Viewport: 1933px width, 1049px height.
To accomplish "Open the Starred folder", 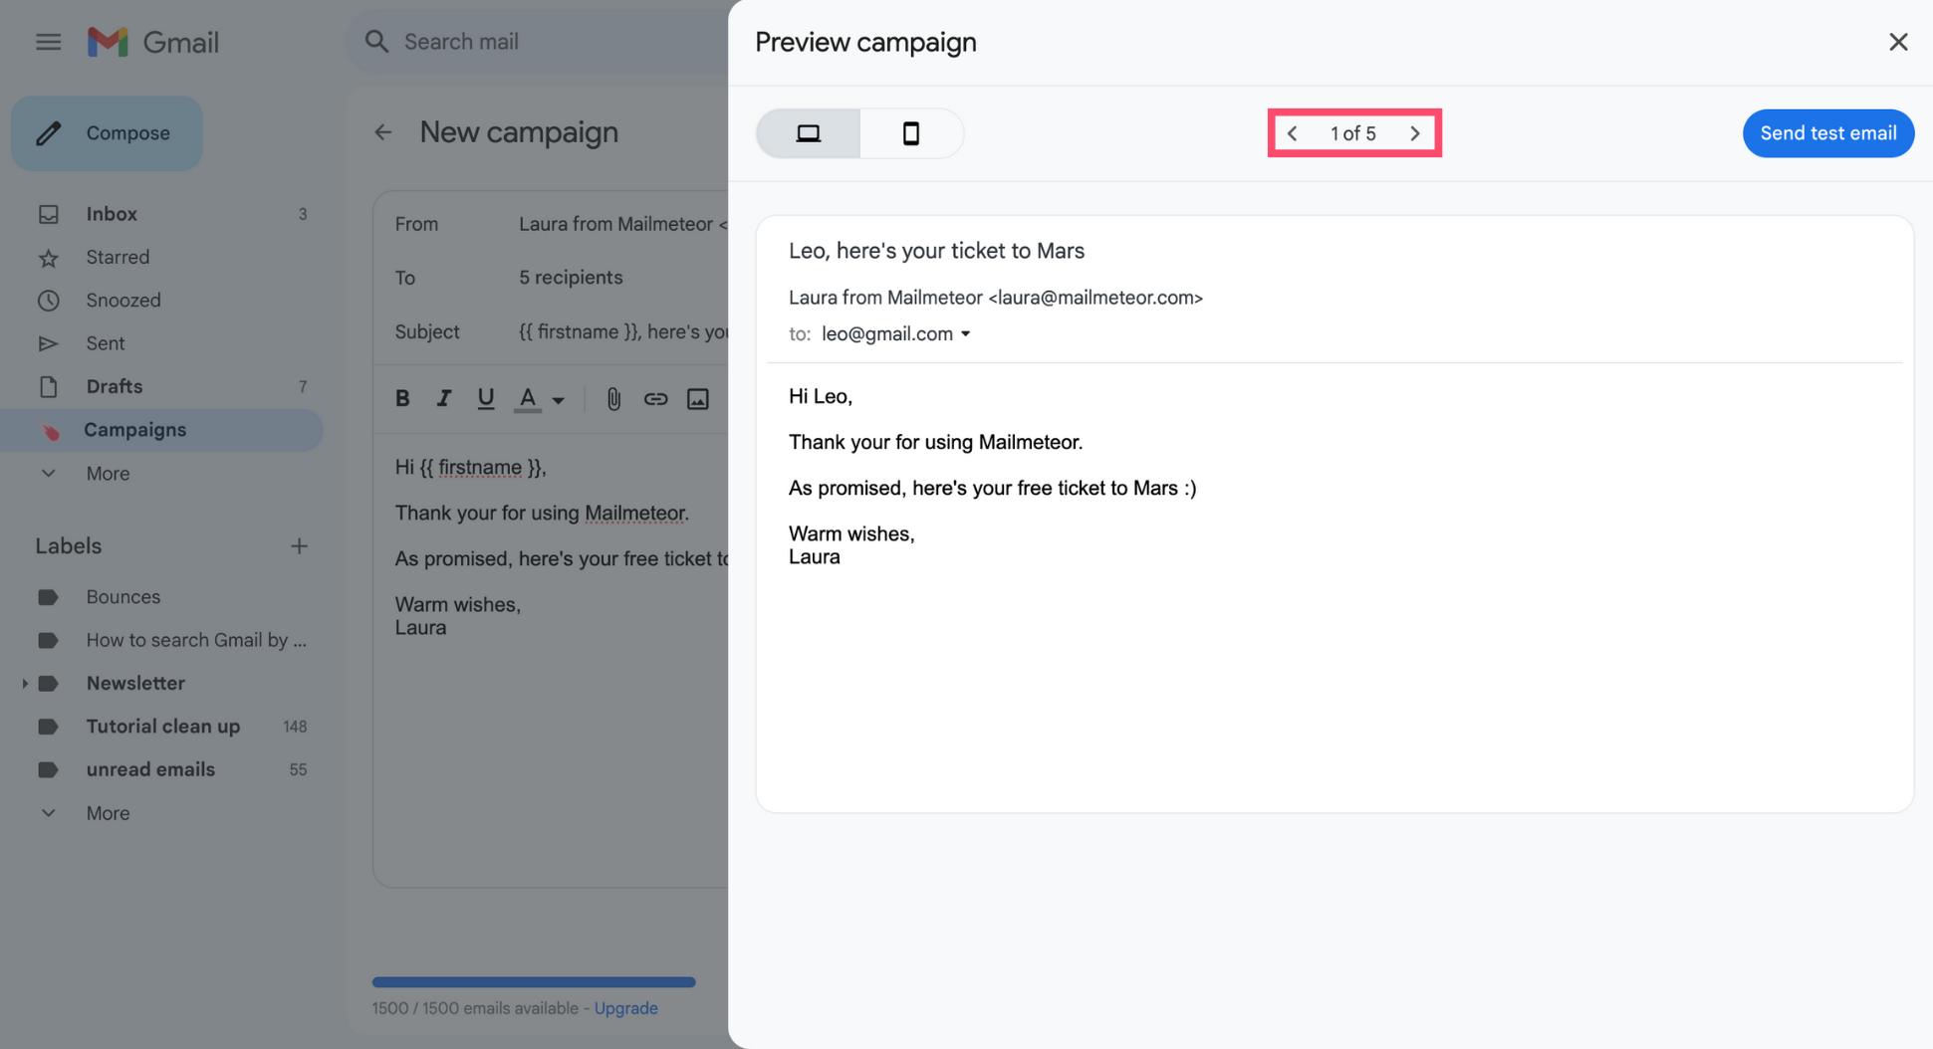I will (161, 257).
